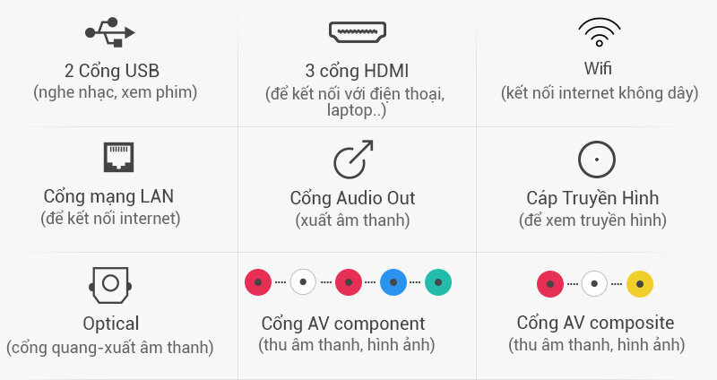Click the "3 cổng HDMI" heading
The width and height of the screenshot is (717, 380).
(x=357, y=71)
